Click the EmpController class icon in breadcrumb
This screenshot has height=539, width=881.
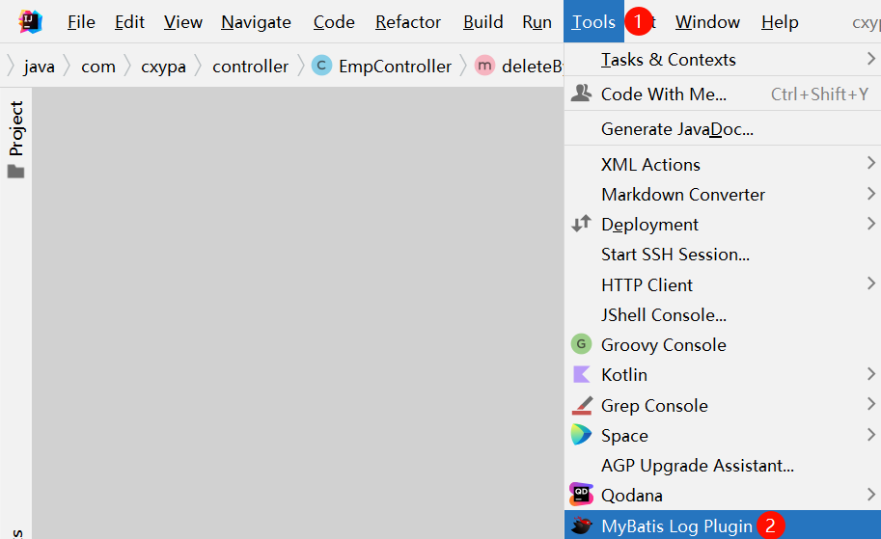[322, 66]
